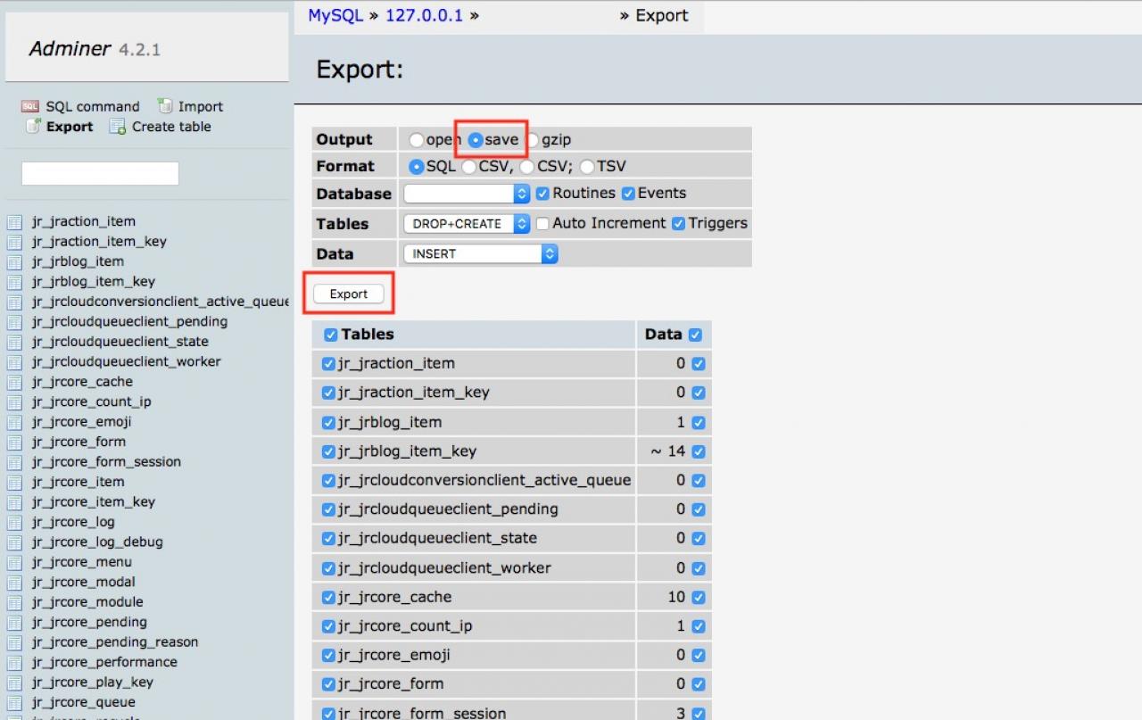Image resolution: width=1142 pixels, height=720 pixels.
Task: Open the Database output dropdown
Action: (467, 194)
